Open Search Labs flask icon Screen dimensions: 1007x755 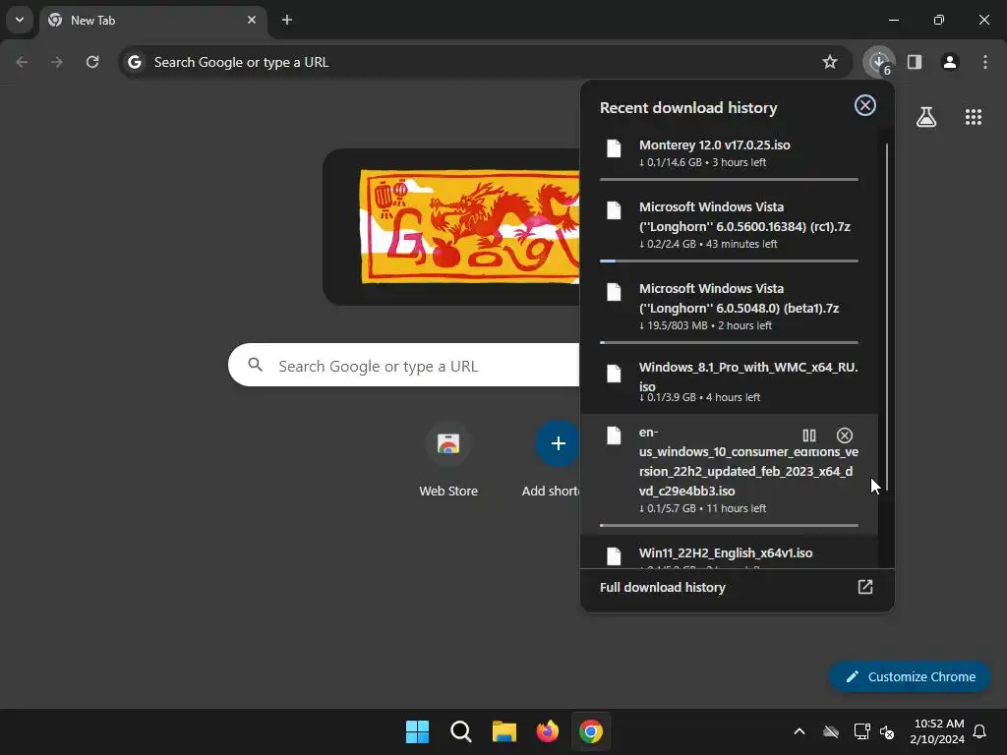point(926,117)
